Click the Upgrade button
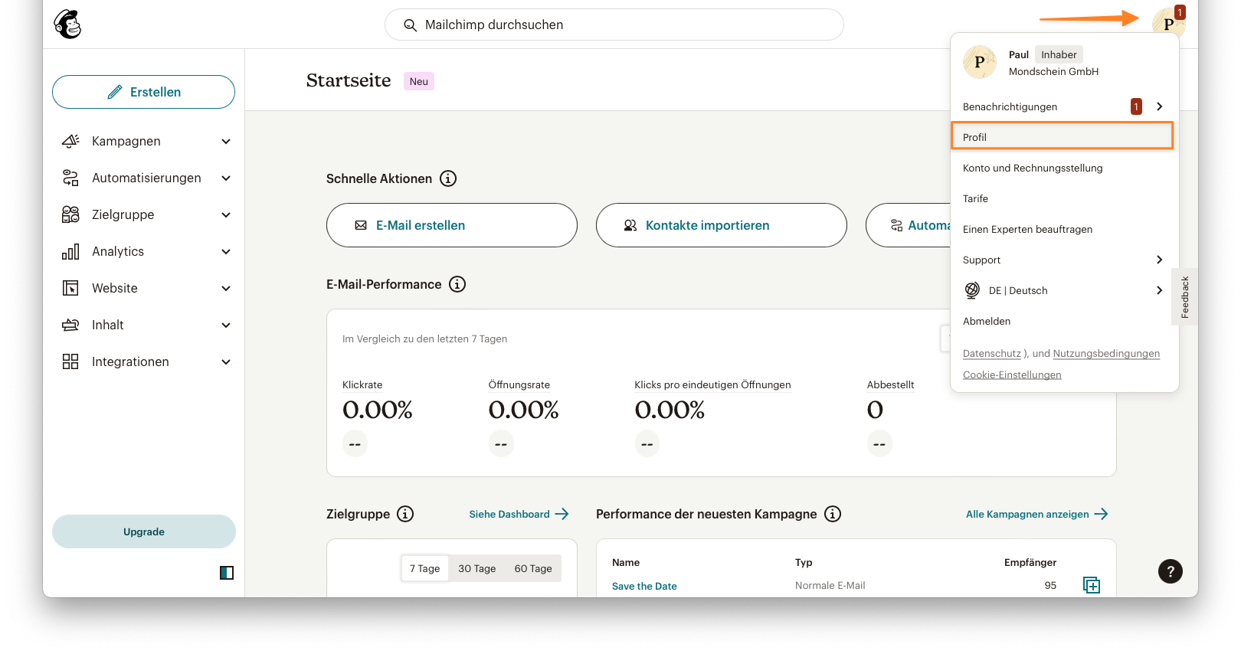 [144, 531]
